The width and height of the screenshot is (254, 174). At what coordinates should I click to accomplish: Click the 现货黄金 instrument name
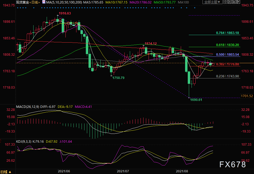(23, 2)
